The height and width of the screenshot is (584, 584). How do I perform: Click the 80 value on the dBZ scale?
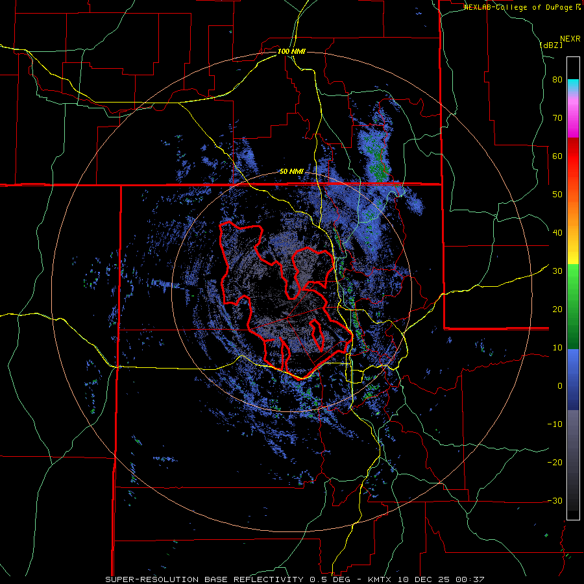557,80
